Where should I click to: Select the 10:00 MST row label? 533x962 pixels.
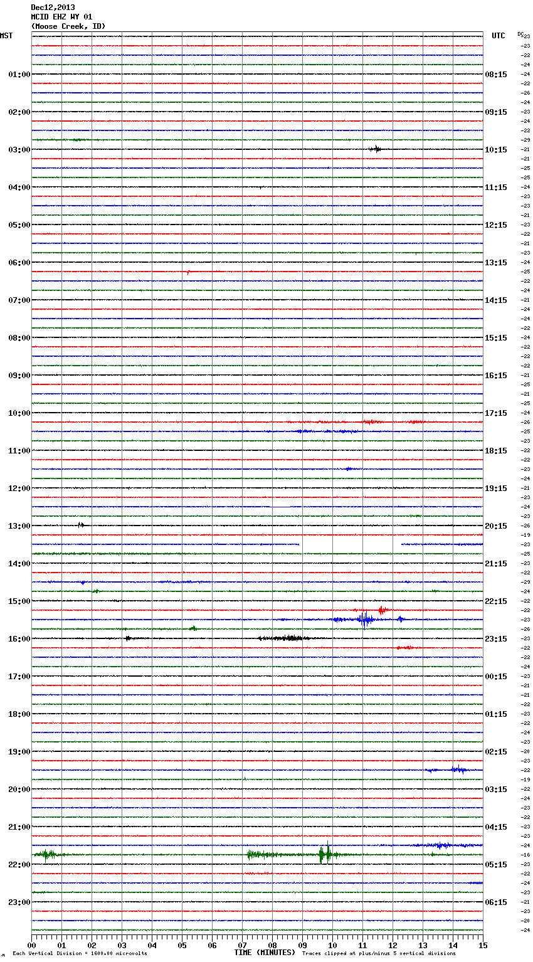pos(19,413)
